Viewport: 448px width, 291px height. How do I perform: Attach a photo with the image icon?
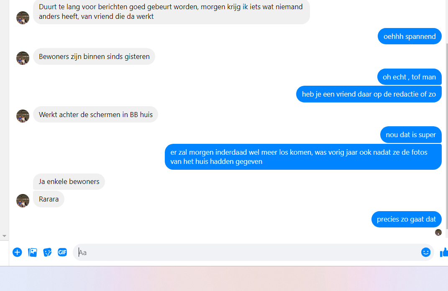point(33,253)
